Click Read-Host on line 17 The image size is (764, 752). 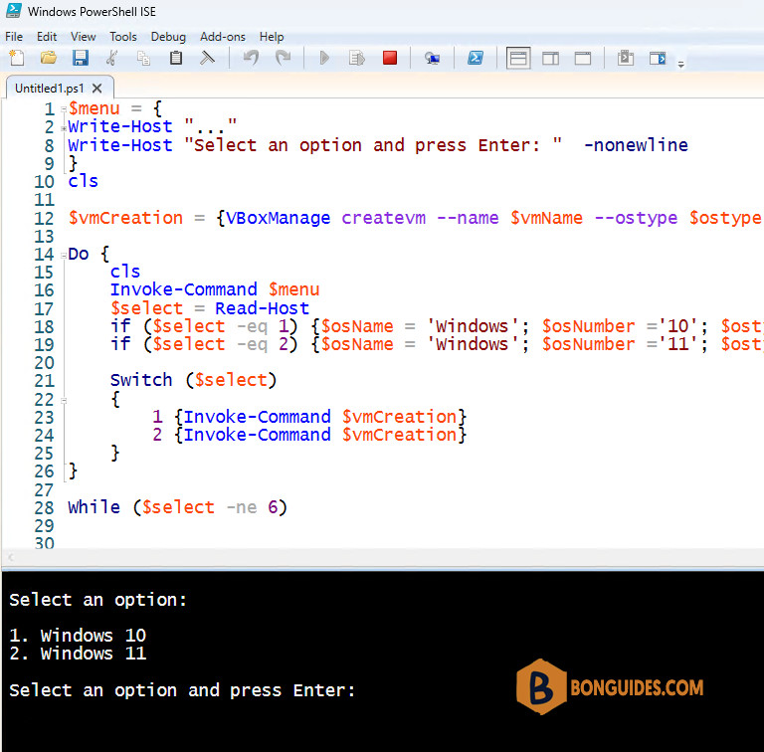point(263,308)
